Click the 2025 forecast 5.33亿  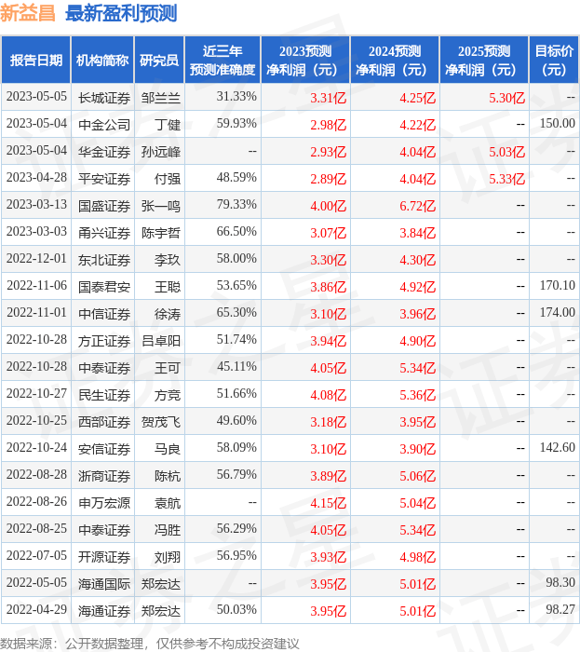506,179
